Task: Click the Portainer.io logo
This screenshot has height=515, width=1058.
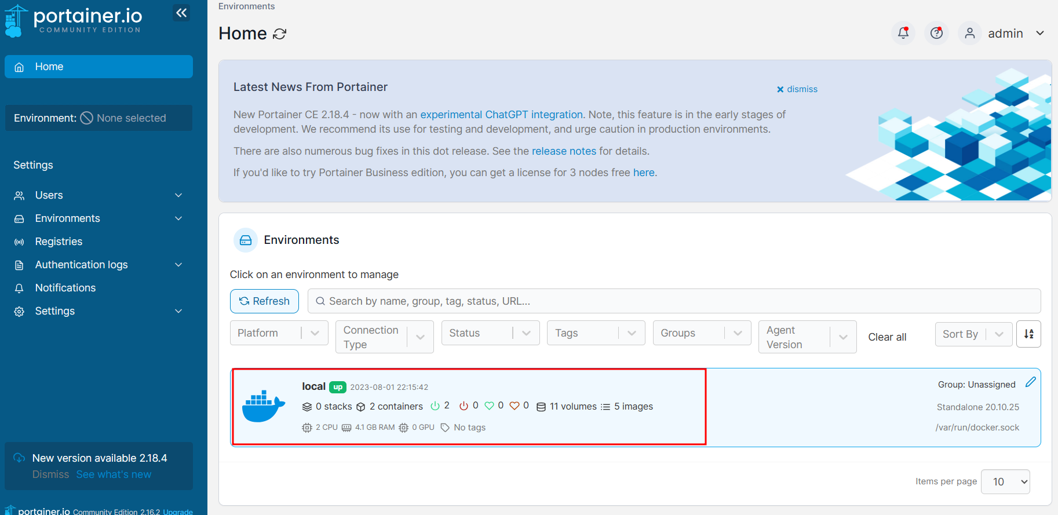Action: pos(73,21)
